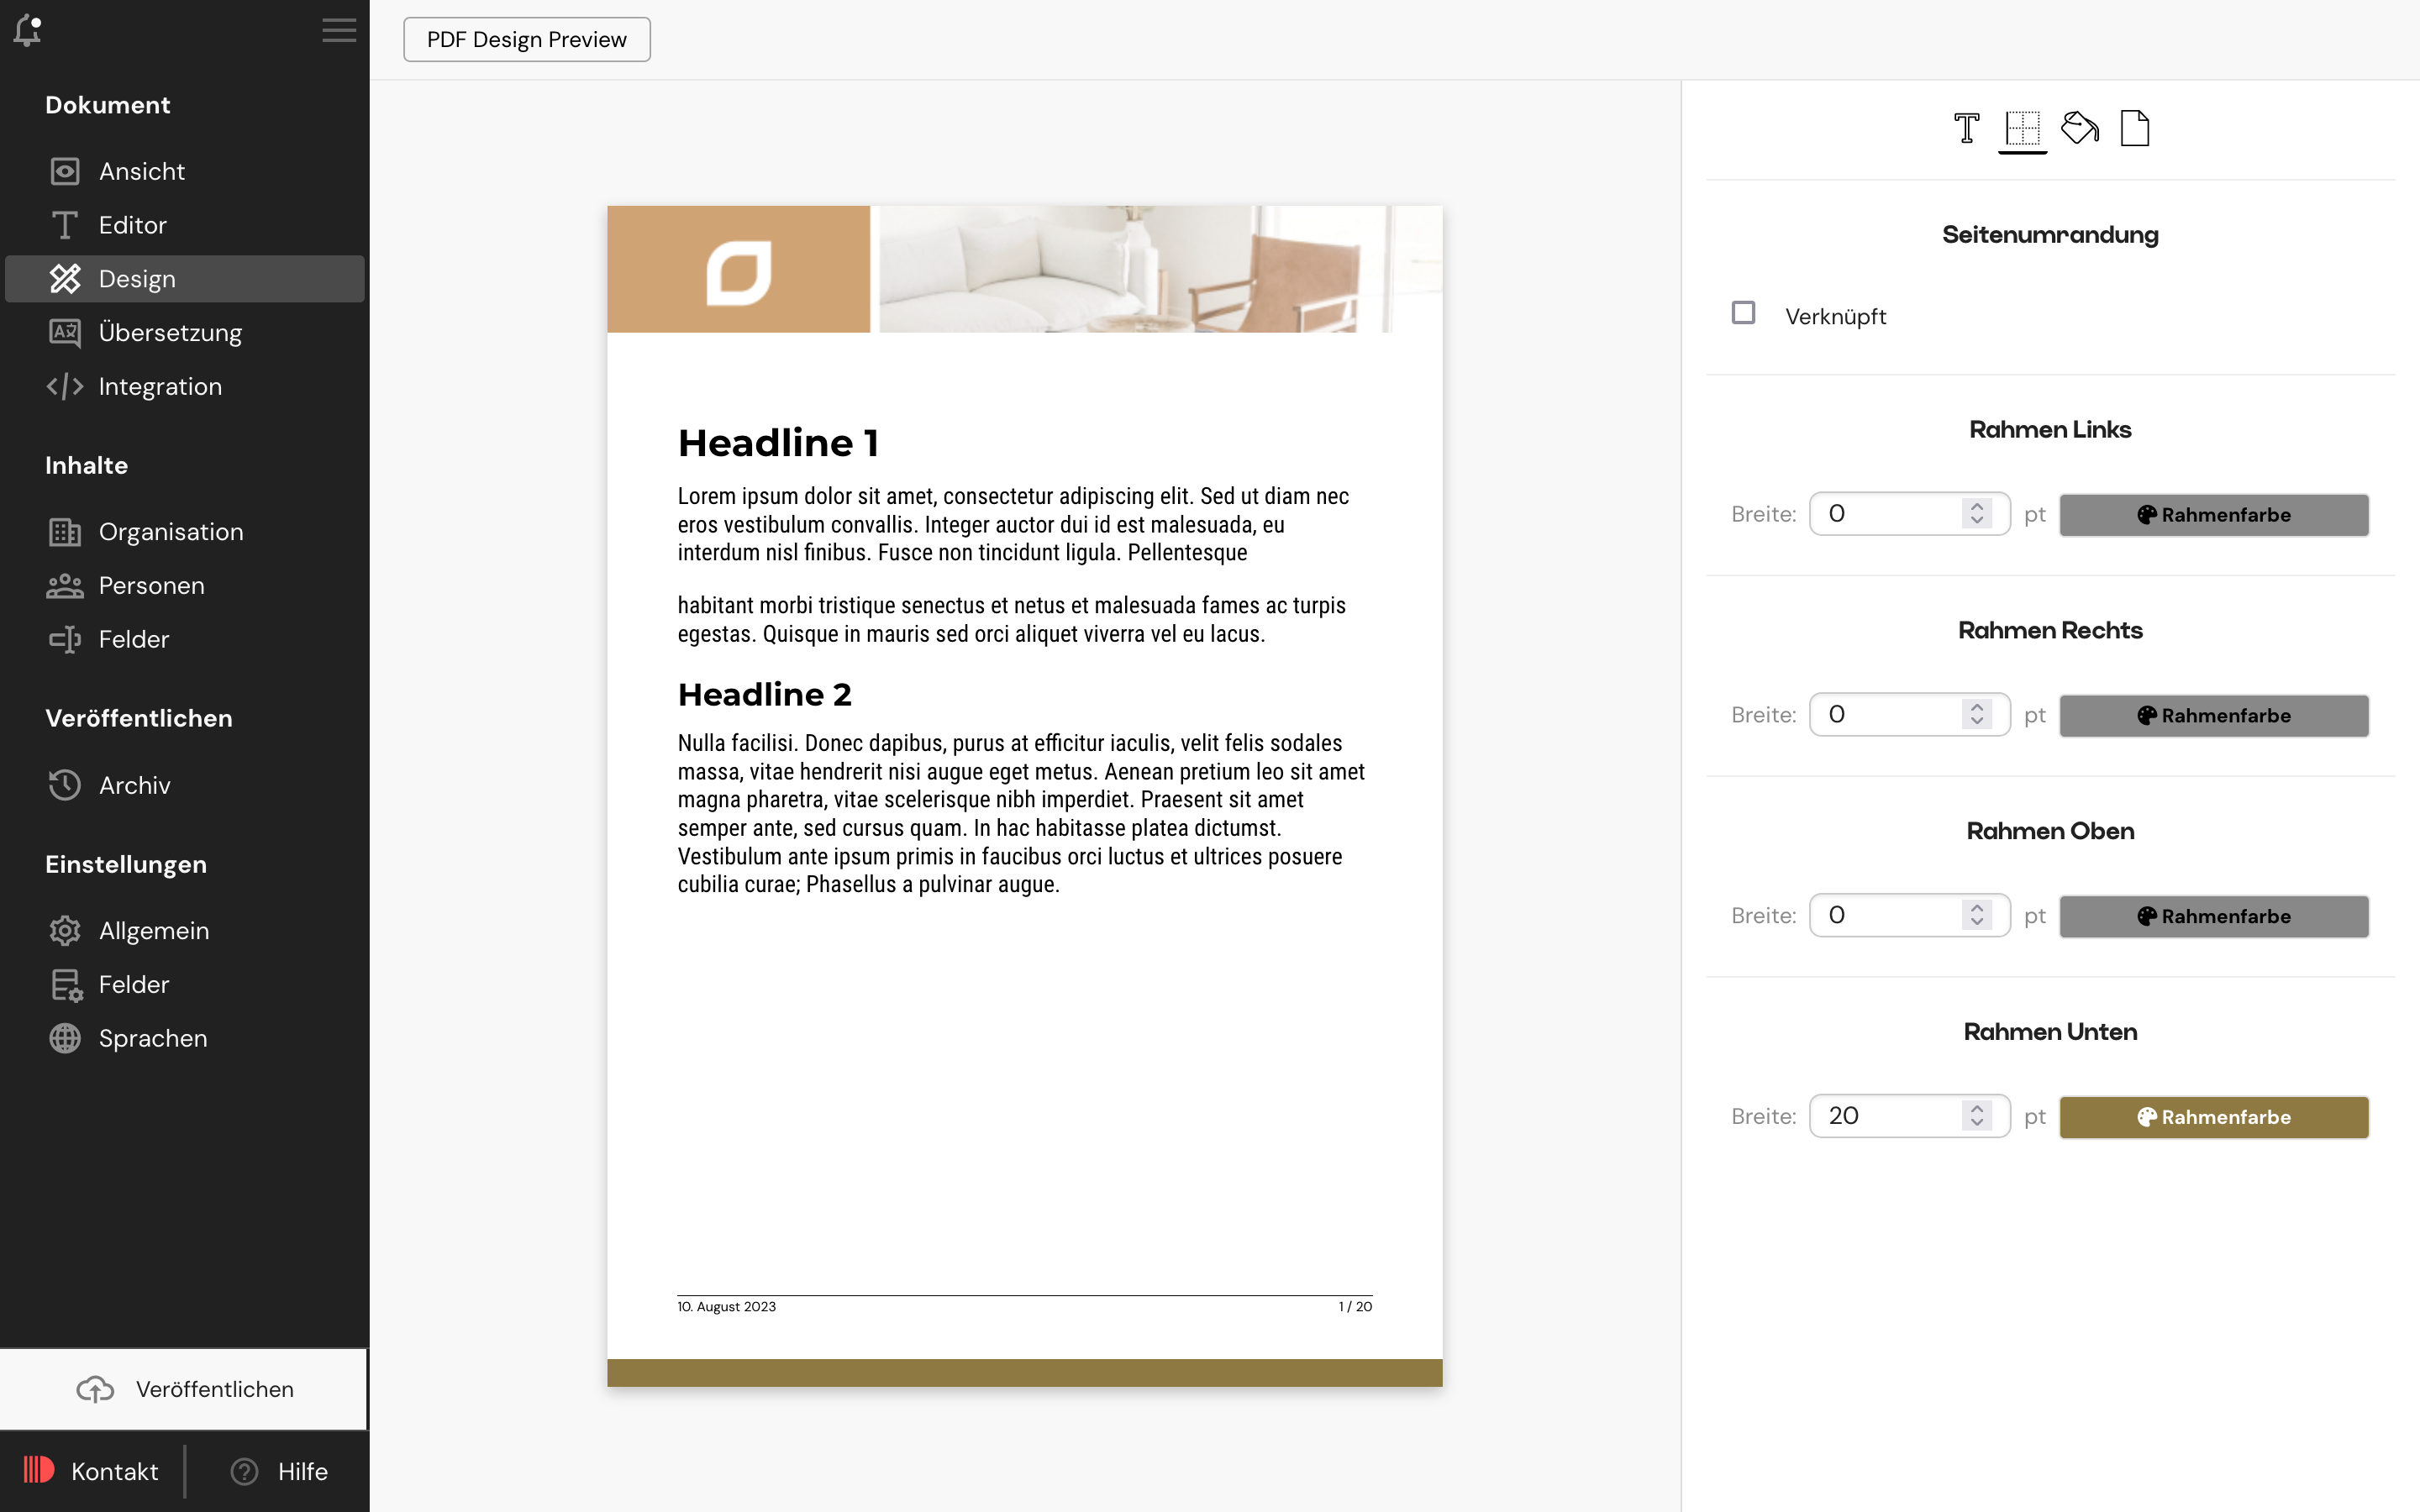Open the Übersetzung section

pos(170,332)
